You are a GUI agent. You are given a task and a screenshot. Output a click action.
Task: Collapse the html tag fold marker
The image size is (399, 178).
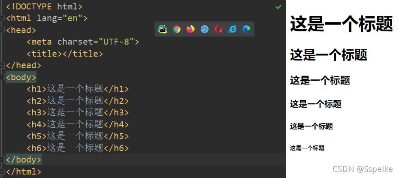pos(2,18)
